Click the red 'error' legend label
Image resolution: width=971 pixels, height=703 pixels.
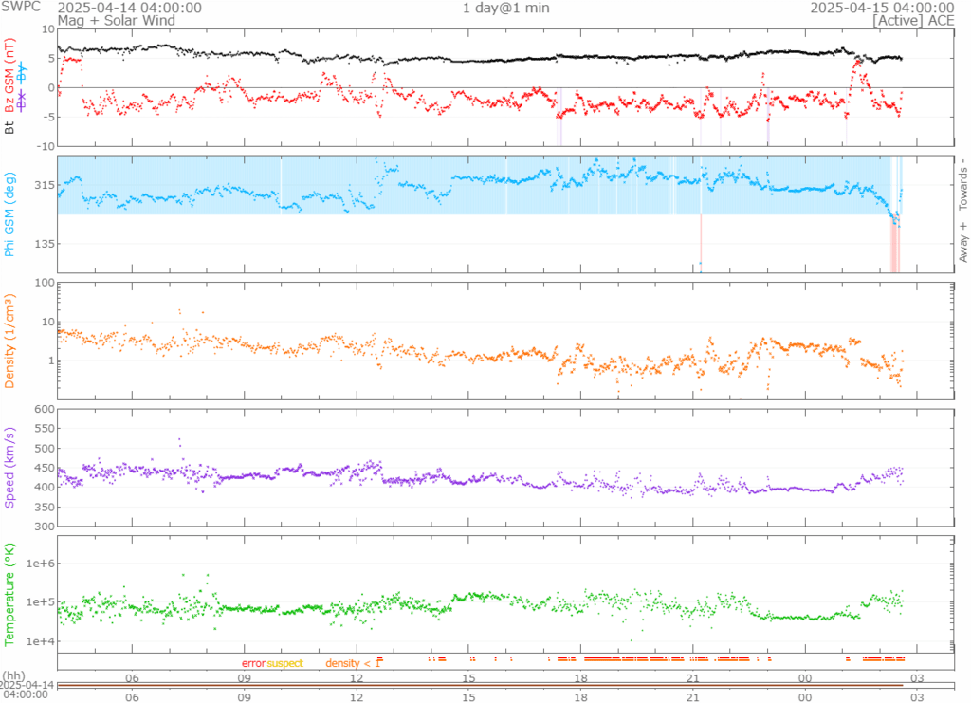pyautogui.click(x=253, y=663)
